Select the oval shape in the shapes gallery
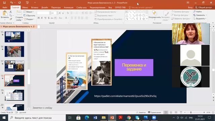215x121 pixels. [140, 12]
